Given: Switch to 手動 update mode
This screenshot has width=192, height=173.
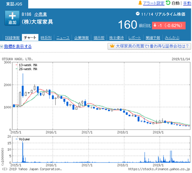Looking at the screenshot, I should tap(187, 3).
